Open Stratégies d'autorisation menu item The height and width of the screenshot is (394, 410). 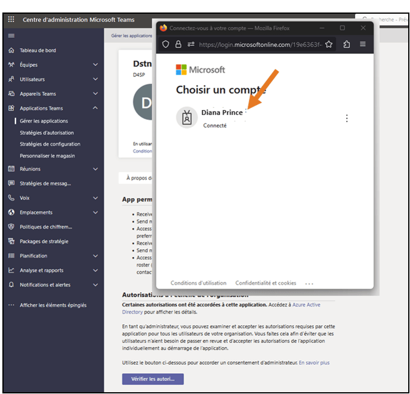(x=47, y=133)
